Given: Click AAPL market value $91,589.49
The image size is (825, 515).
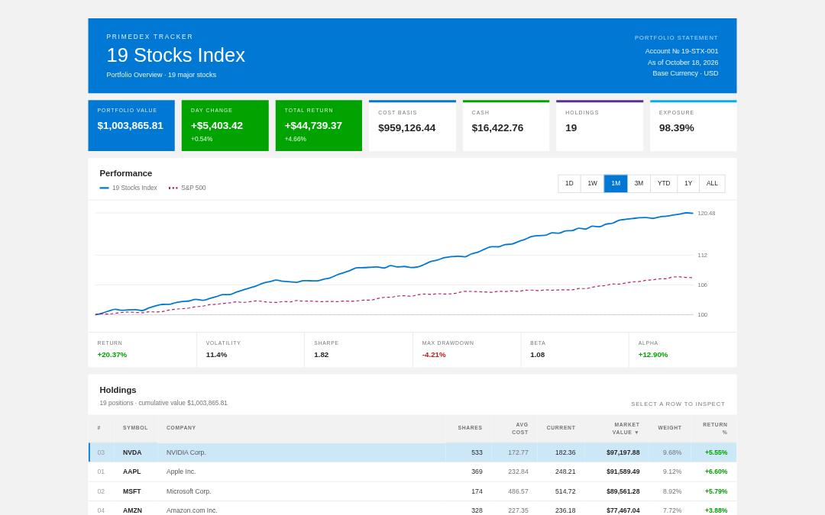Looking at the screenshot, I should pyautogui.click(x=623, y=472).
